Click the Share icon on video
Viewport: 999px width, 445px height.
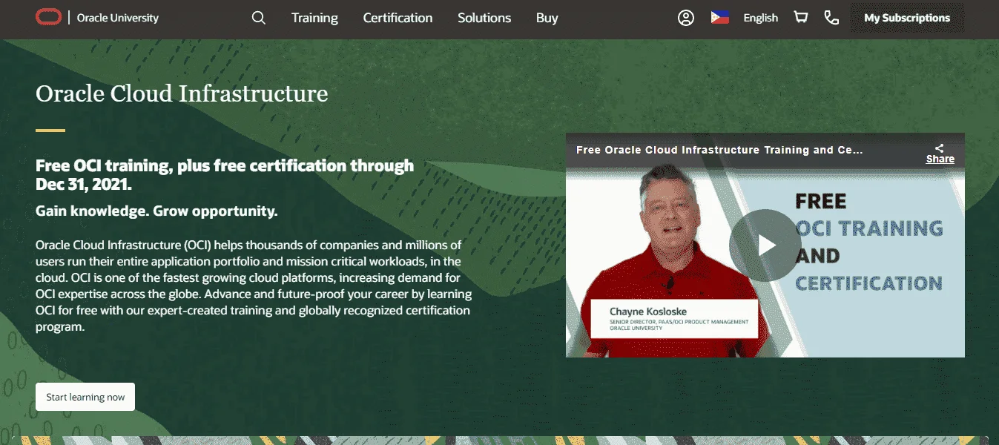point(940,153)
